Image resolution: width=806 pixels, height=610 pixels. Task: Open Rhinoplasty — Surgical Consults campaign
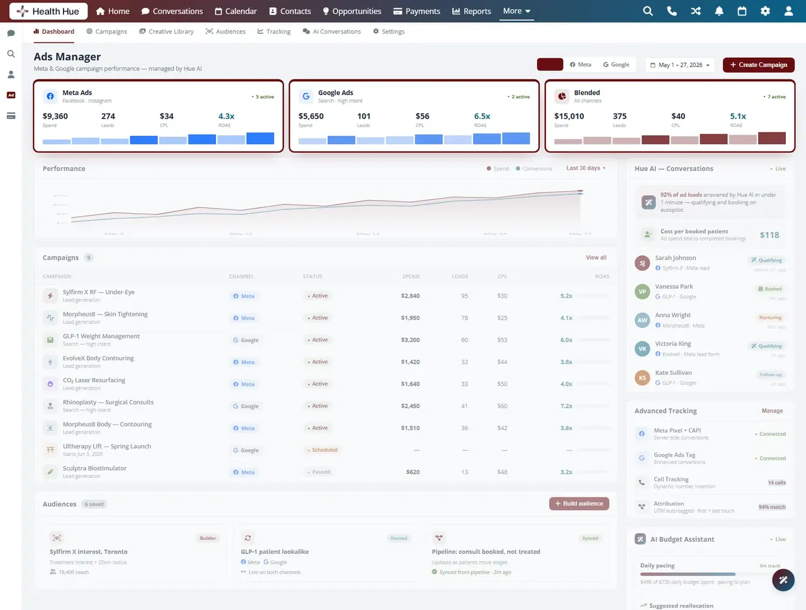326,406
